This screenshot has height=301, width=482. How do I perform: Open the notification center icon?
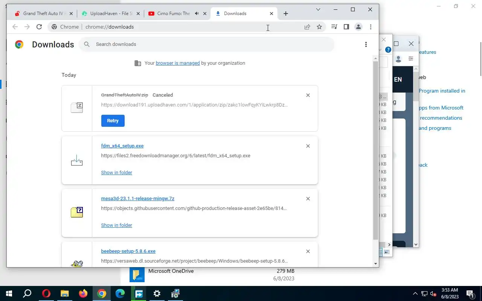tap(470, 293)
